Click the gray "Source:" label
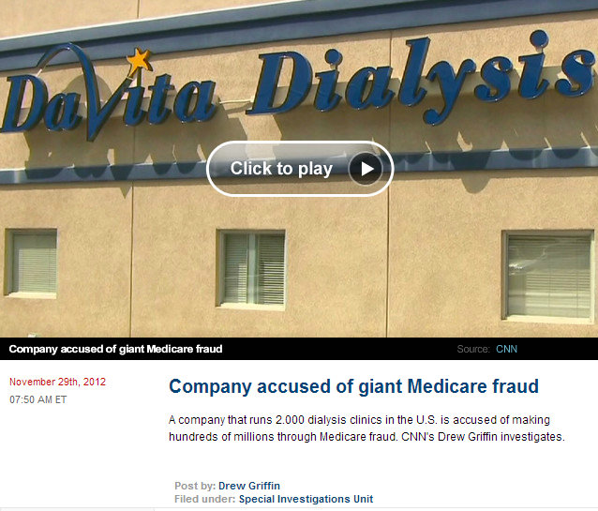 tap(473, 349)
